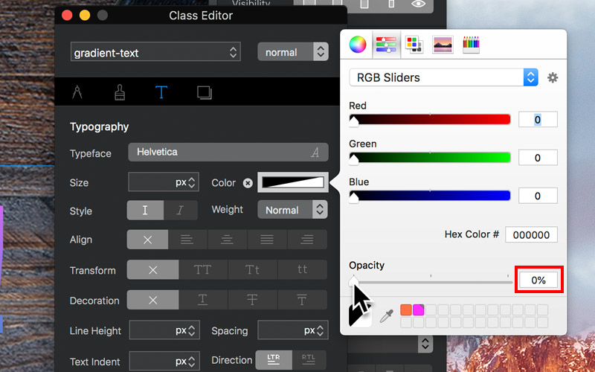The image size is (595, 372).
Task: Click the Spacing px unit stepper
Action: [320, 330]
